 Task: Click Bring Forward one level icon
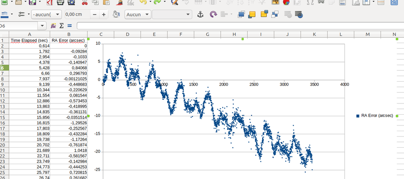pyautogui.click(x=251, y=14)
